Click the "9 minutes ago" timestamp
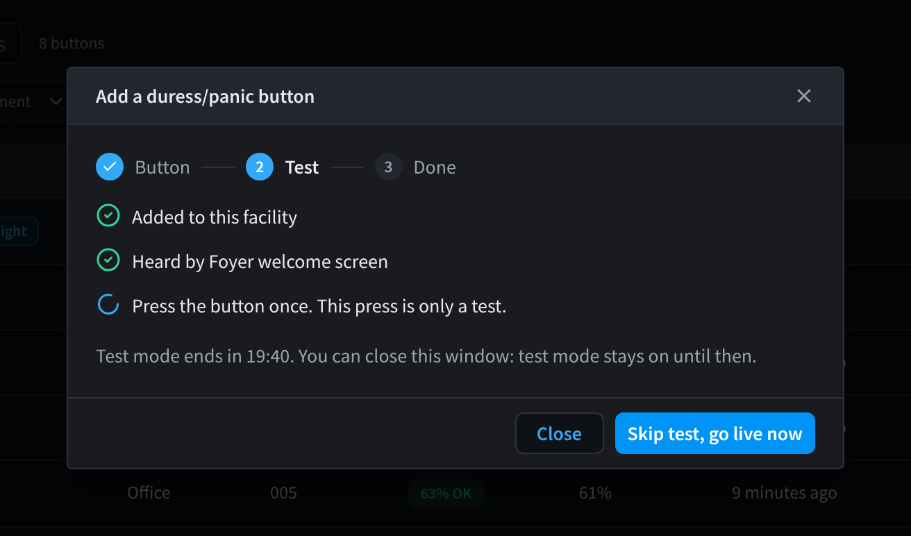The image size is (911, 536). click(x=785, y=493)
